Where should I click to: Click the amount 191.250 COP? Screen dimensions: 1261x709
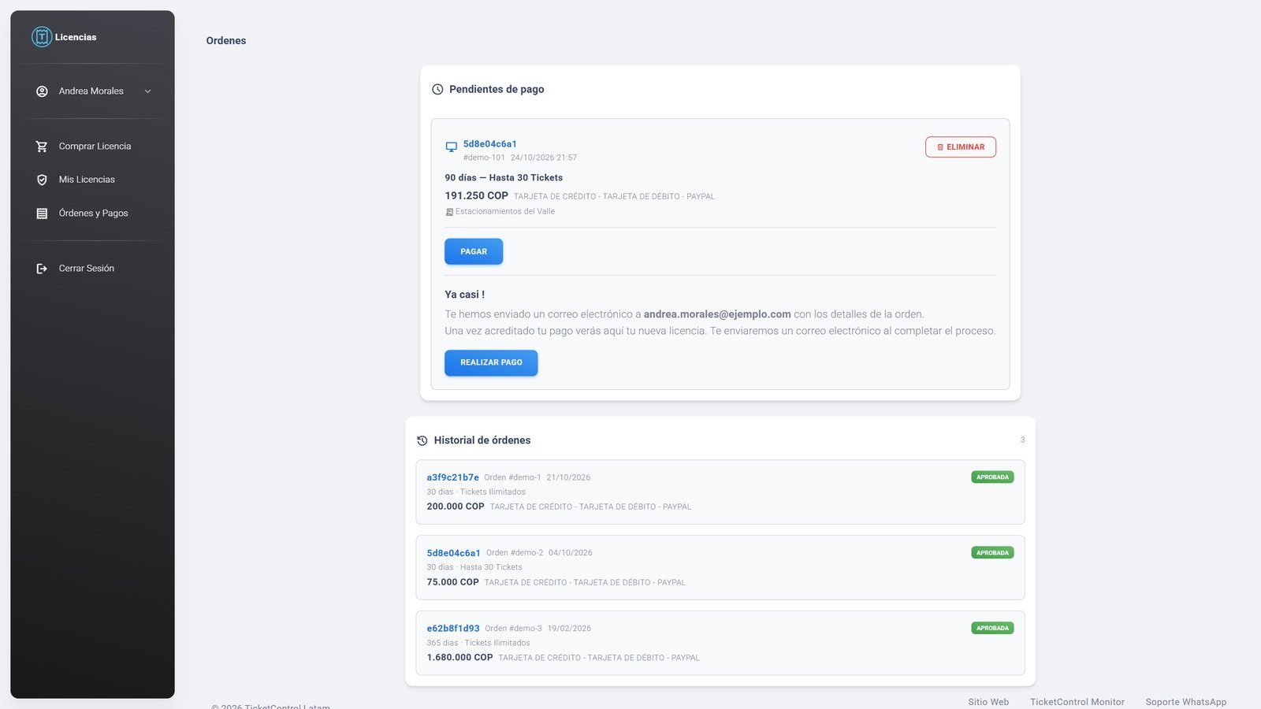pyautogui.click(x=476, y=195)
